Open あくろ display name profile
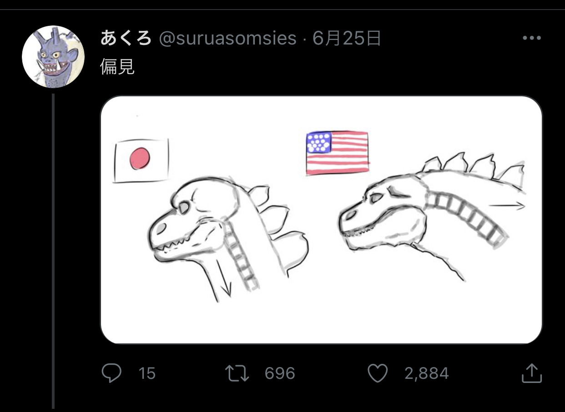565x412 pixels. click(126, 39)
